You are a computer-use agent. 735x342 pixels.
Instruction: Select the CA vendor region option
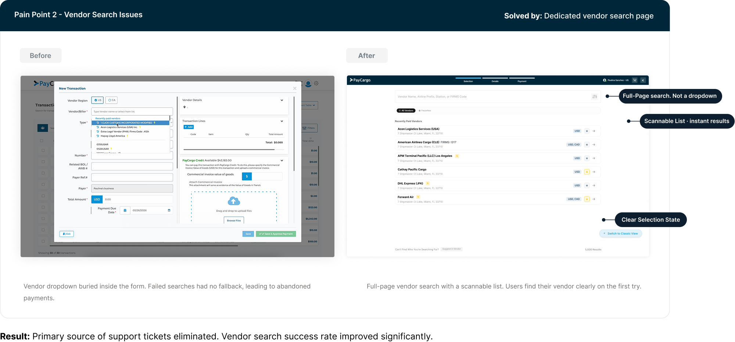pos(112,100)
